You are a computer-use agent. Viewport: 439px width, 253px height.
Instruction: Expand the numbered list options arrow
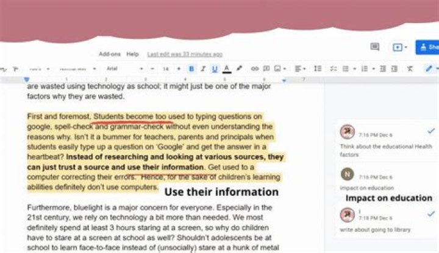(x=374, y=69)
